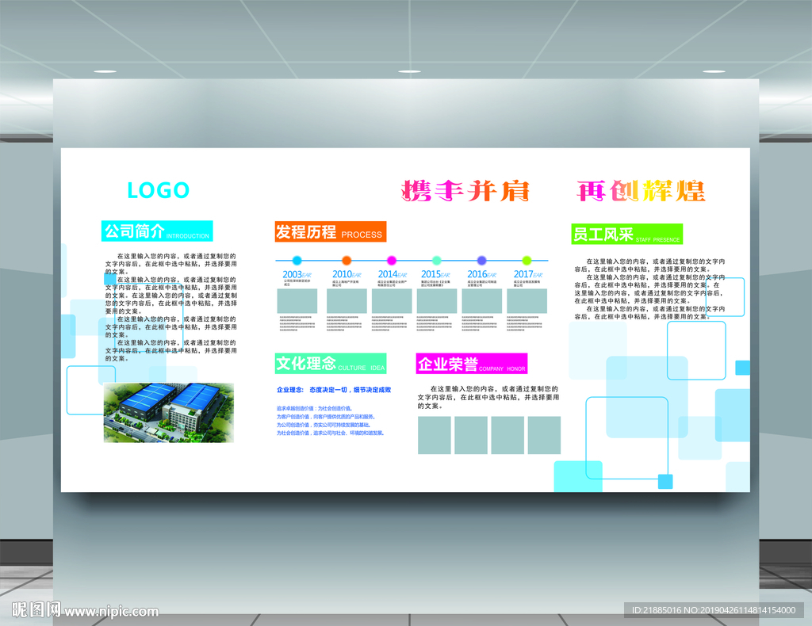Click the image placeholder under 2010

tap(347, 301)
